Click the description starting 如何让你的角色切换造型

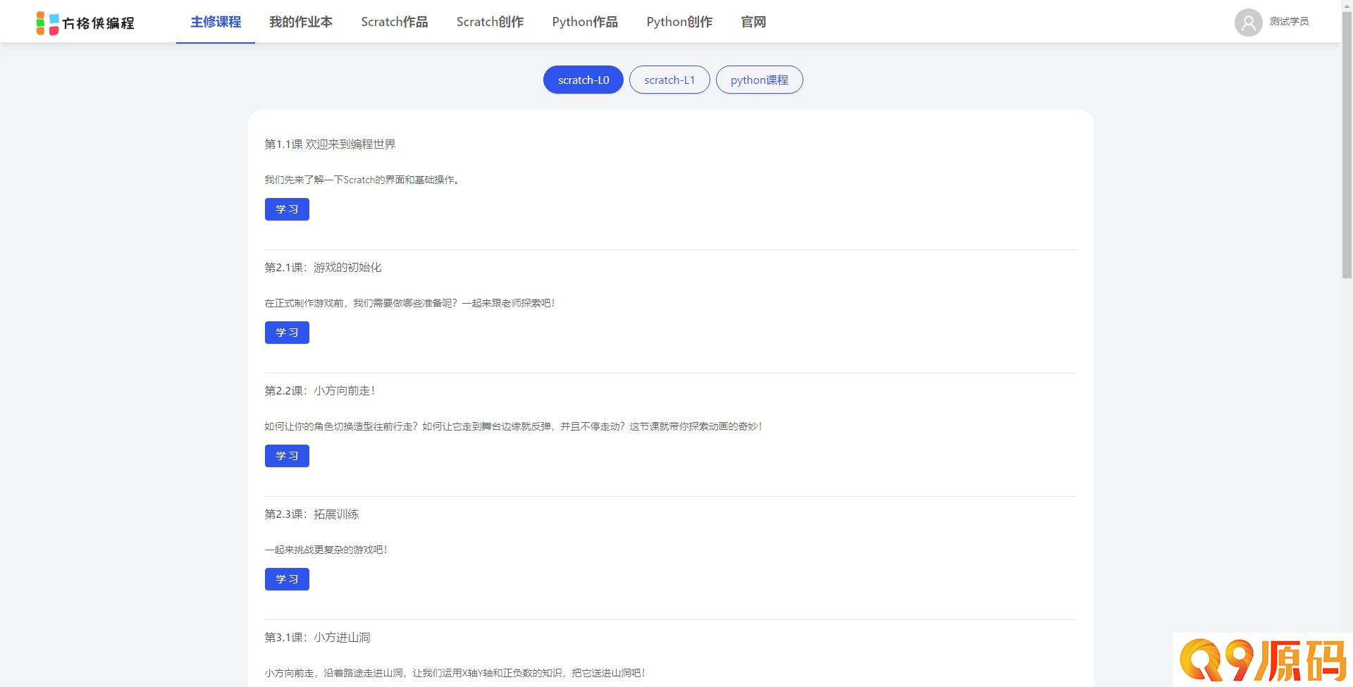(514, 426)
